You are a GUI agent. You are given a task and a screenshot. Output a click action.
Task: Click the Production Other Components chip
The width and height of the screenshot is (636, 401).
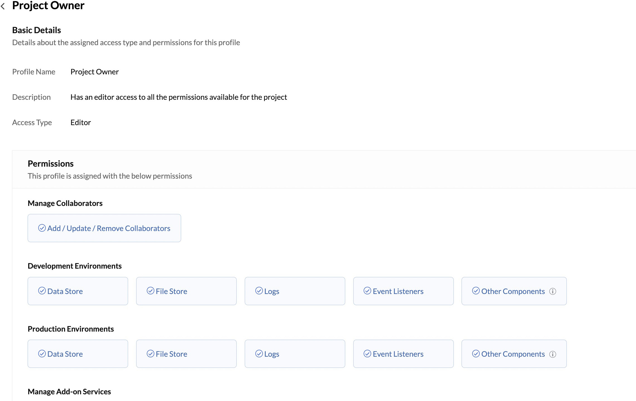[514, 354]
